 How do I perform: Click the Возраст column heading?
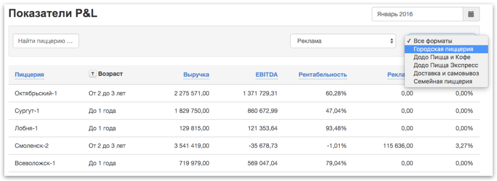click(x=110, y=74)
